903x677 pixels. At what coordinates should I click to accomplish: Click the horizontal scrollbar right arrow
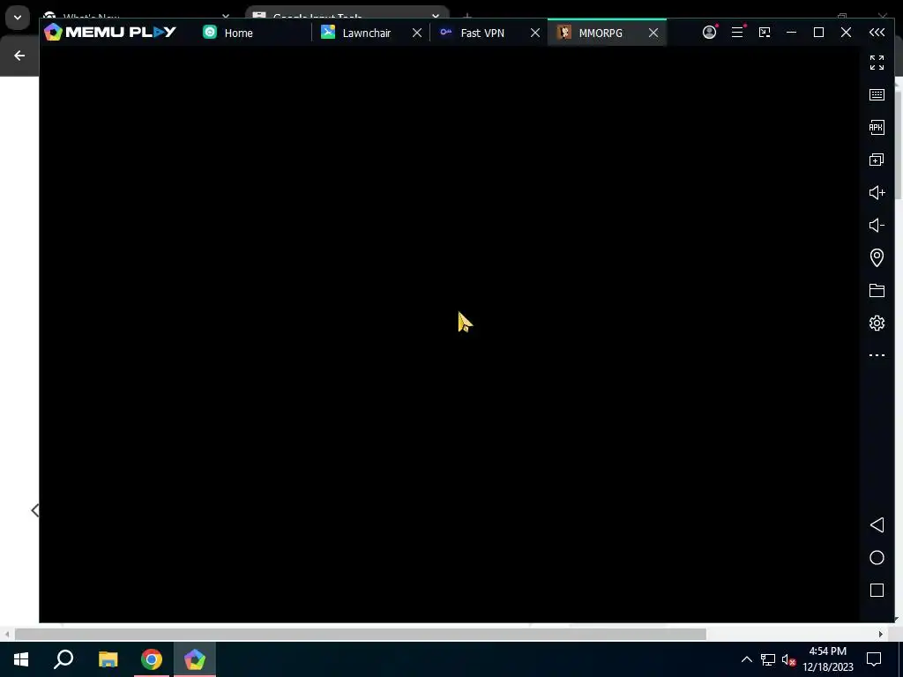(x=881, y=634)
